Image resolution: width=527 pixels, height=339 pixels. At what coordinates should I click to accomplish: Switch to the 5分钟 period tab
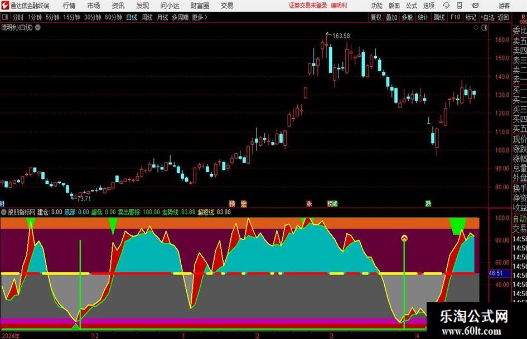(x=52, y=17)
